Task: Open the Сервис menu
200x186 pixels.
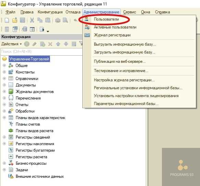Action: click(130, 12)
